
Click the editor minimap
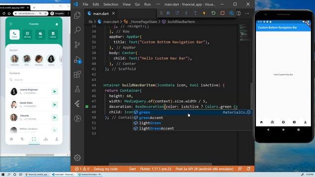[245, 32]
